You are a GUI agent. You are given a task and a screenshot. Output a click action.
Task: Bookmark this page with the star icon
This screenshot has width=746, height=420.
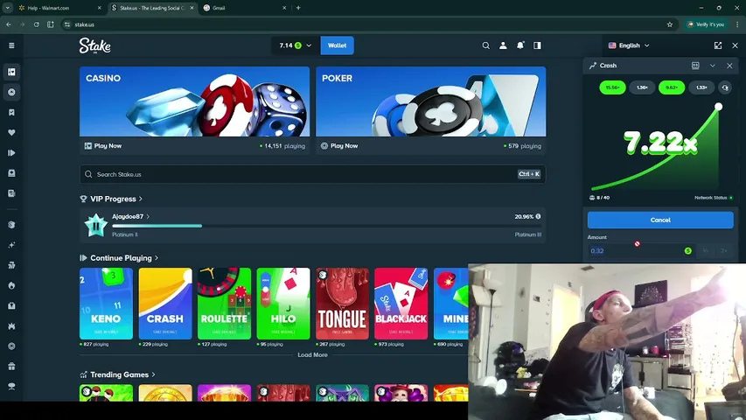coord(670,24)
